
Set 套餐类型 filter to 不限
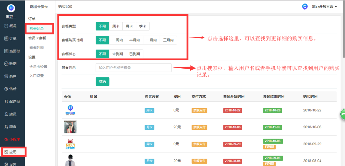point(102,26)
